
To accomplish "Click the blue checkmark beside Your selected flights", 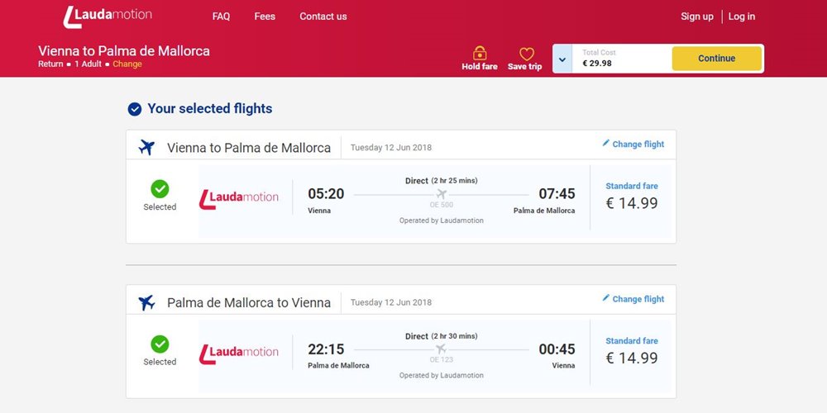I will [135, 109].
